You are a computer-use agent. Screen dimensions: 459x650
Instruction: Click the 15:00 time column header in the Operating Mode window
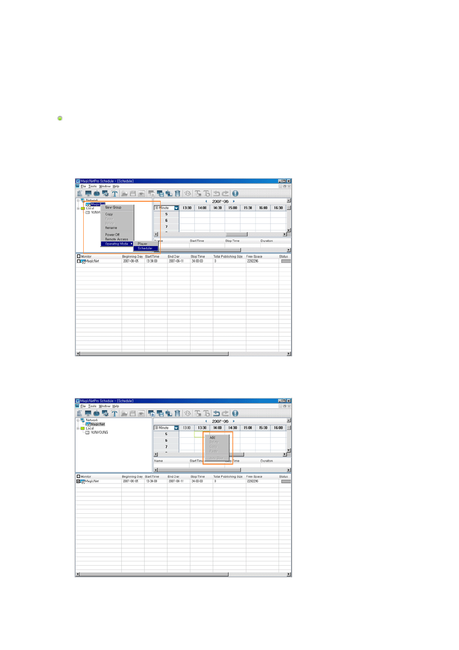pyautogui.click(x=233, y=208)
